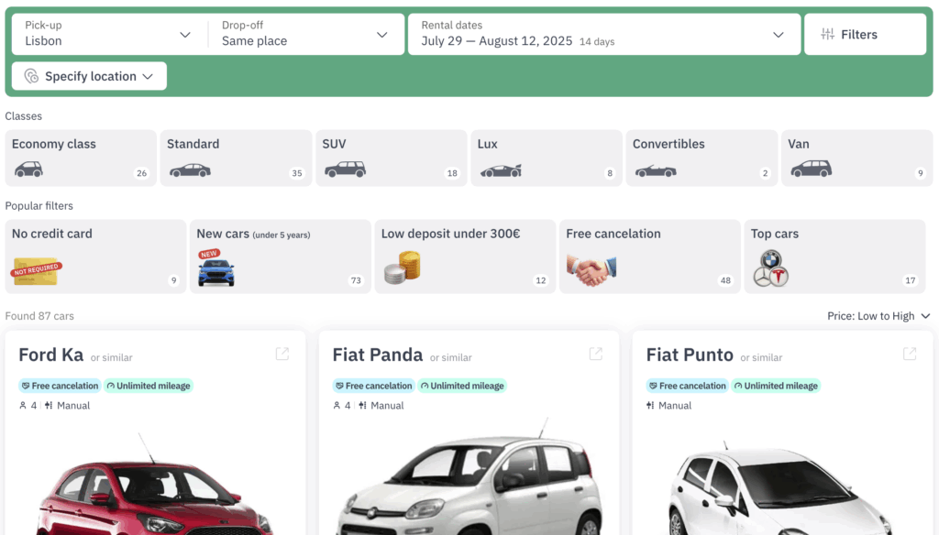This screenshot has width=939, height=535.
Task: Click 'or similar' next to Ford Ka
Action: point(111,358)
